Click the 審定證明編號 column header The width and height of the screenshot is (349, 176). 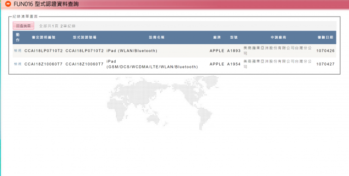tap(44, 37)
